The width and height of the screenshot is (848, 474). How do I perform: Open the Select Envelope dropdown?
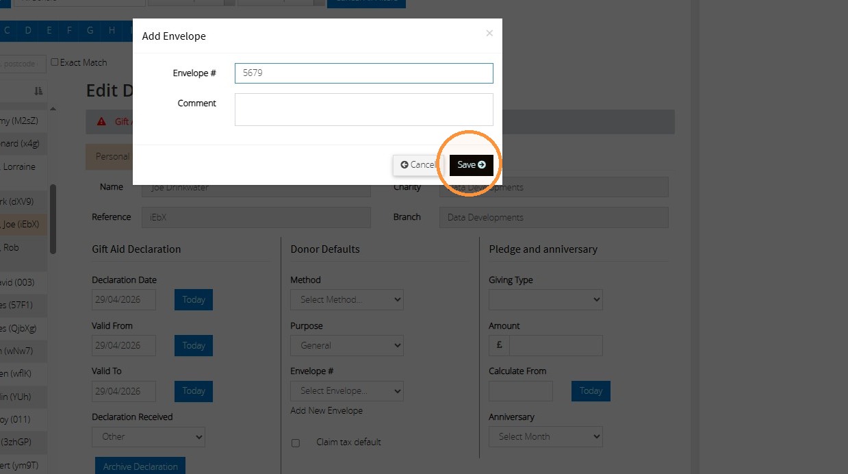347,391
